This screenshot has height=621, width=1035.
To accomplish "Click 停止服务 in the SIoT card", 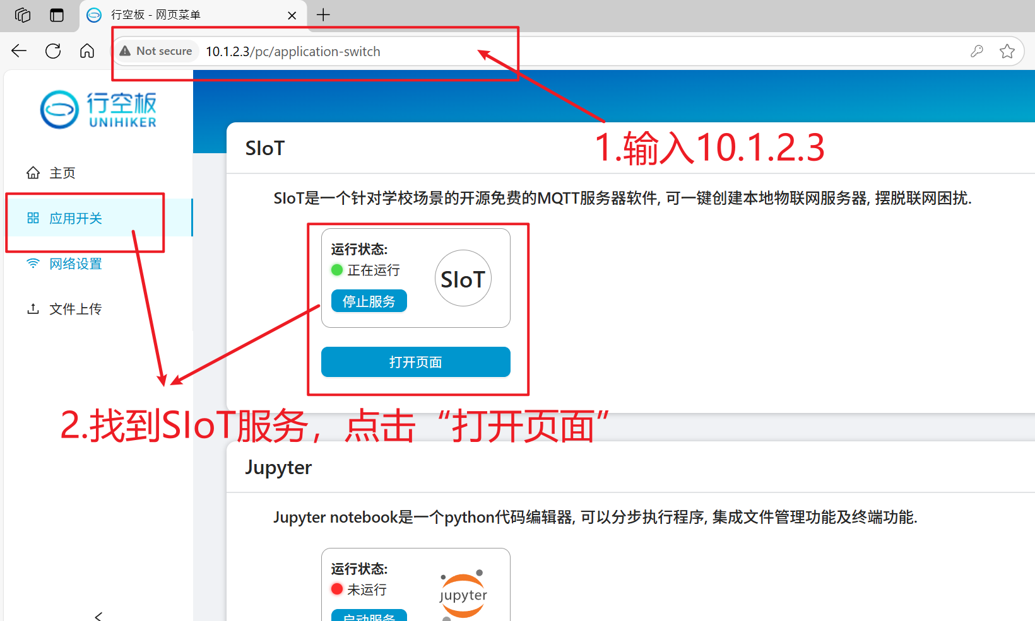I will pos(369,301).
